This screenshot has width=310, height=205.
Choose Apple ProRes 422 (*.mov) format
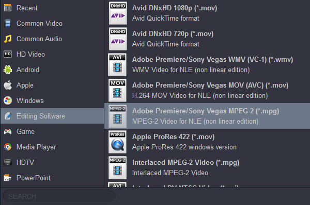tap(207, 142)
